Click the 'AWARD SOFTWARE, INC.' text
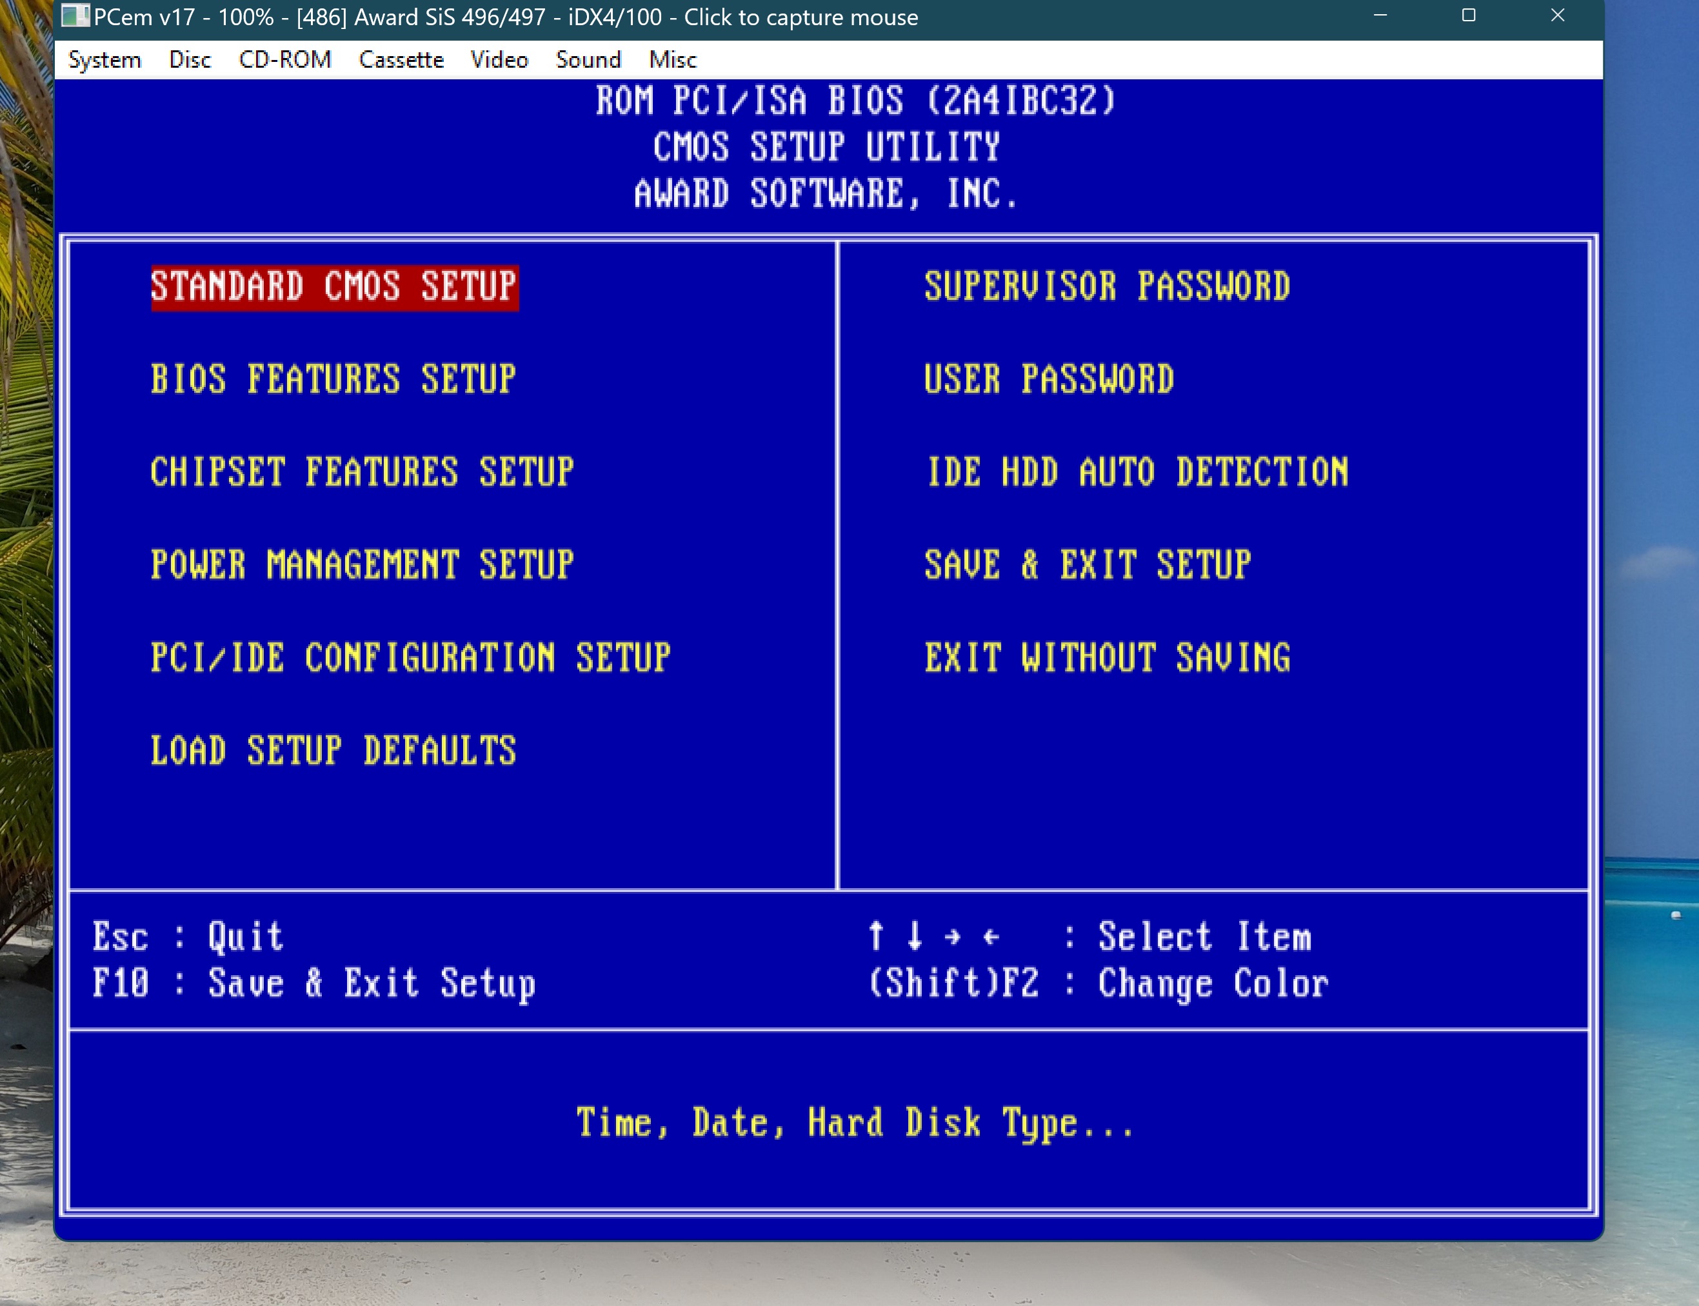The width and height of the screenshot is (1699, 1306). [x=826, y=193]
